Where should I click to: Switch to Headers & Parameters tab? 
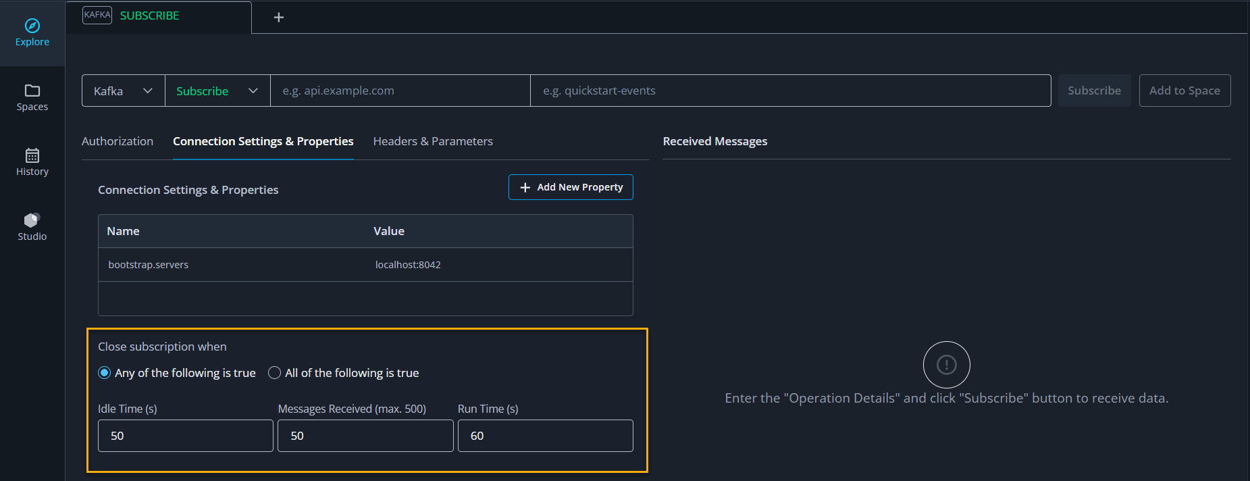433,141
